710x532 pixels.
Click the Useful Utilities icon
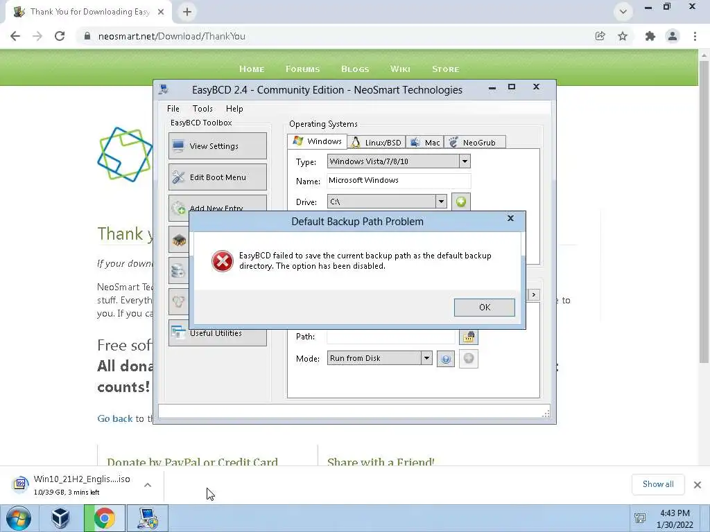(178, 332)
